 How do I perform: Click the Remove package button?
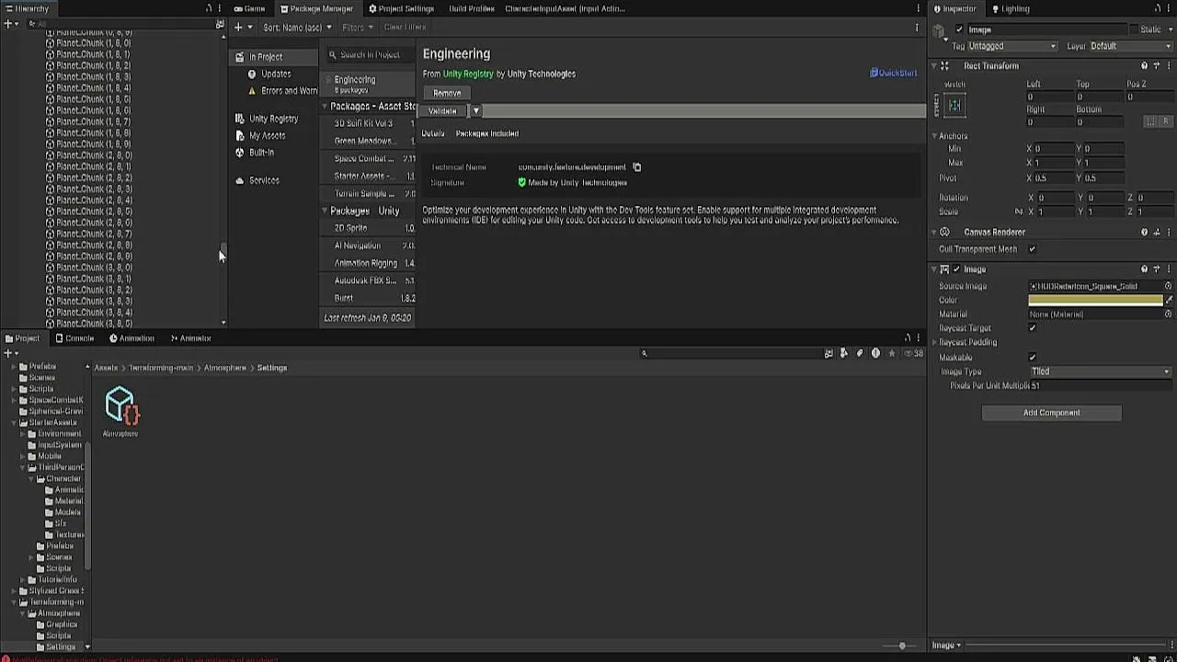[447, 93]
